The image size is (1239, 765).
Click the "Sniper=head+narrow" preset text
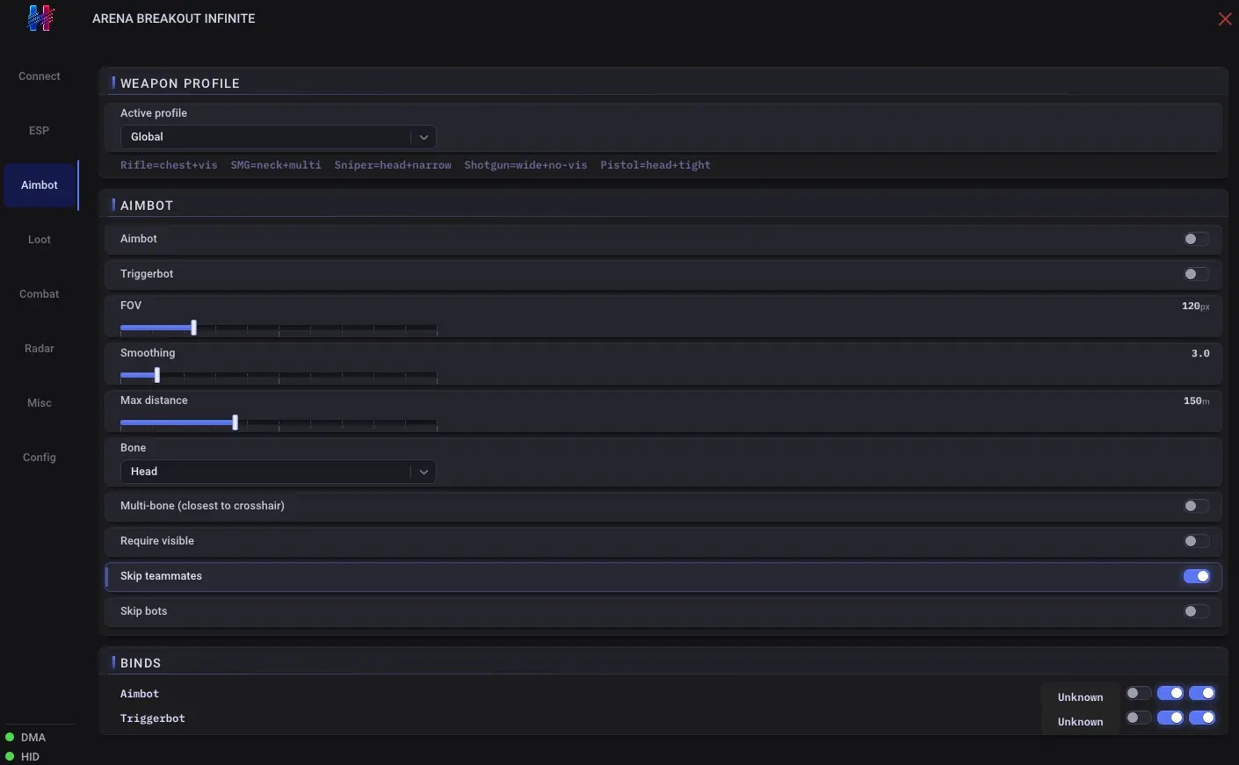point(393,165)
